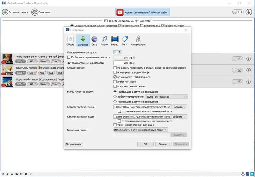Toggle video switch on Животные мира 4K row
Image resolution: width=255 pixels, height=177 pixels.
237,59
